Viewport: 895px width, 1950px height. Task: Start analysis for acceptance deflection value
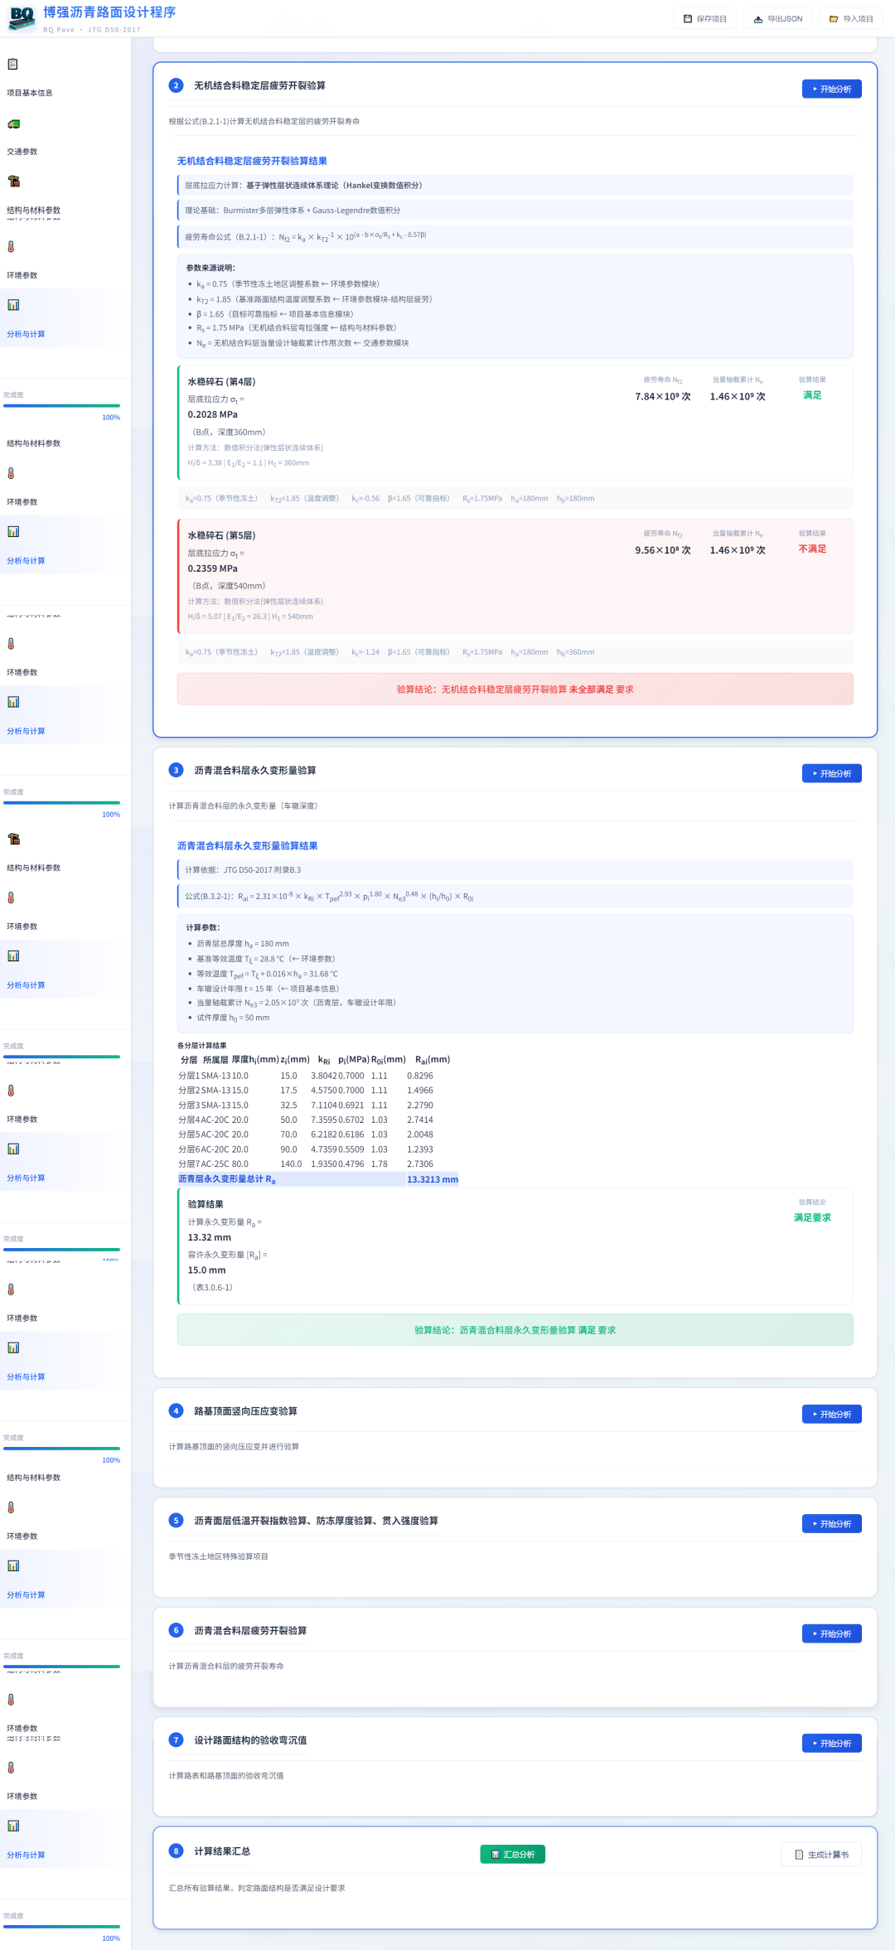(x=831, y=1743)
